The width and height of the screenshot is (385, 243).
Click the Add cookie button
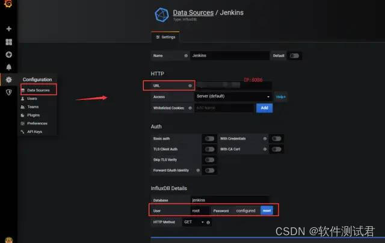click(265, 108)
